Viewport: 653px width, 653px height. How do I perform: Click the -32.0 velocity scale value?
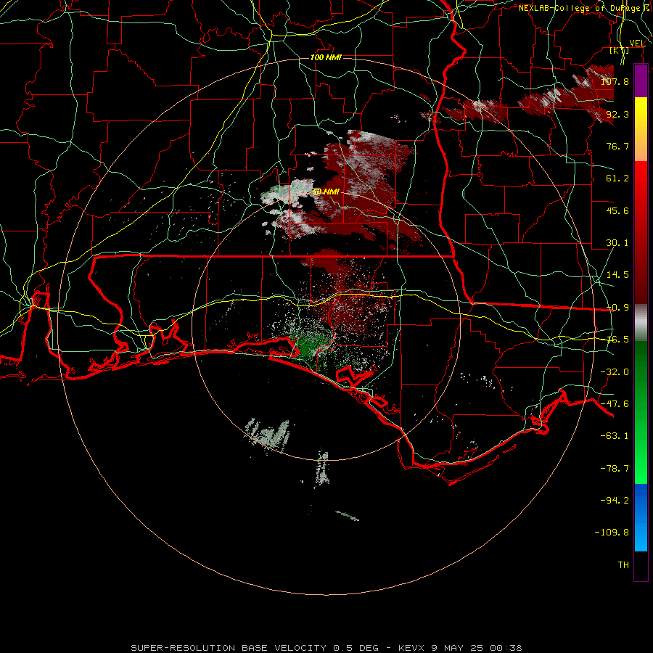click(x=615, y=372)
